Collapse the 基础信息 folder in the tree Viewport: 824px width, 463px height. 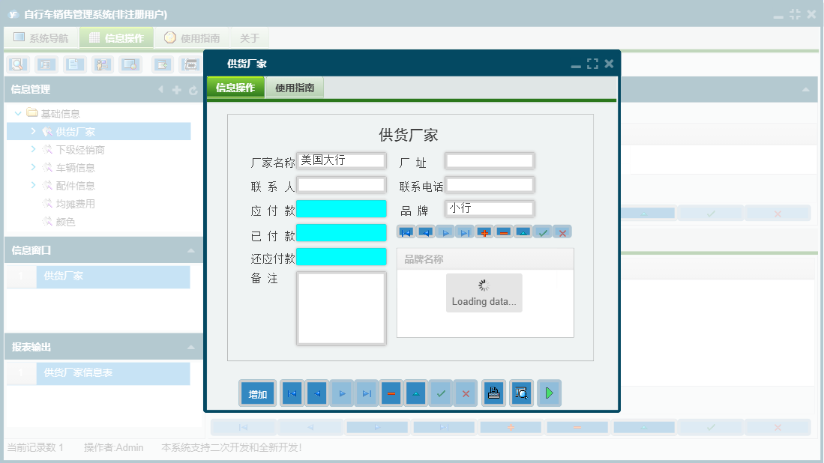[17, 112]
